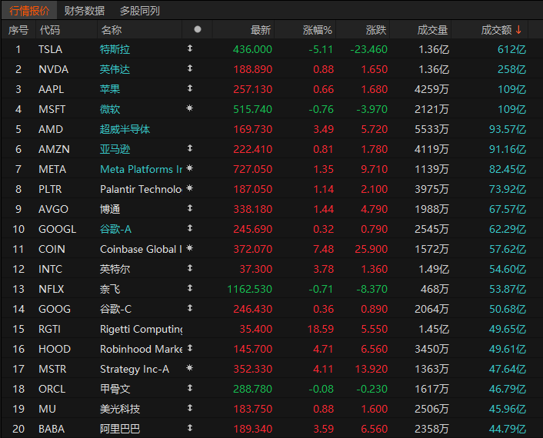Select the Palantir Technolo name cell
This screenshot has width=543, height=438.
click(141, 189)
